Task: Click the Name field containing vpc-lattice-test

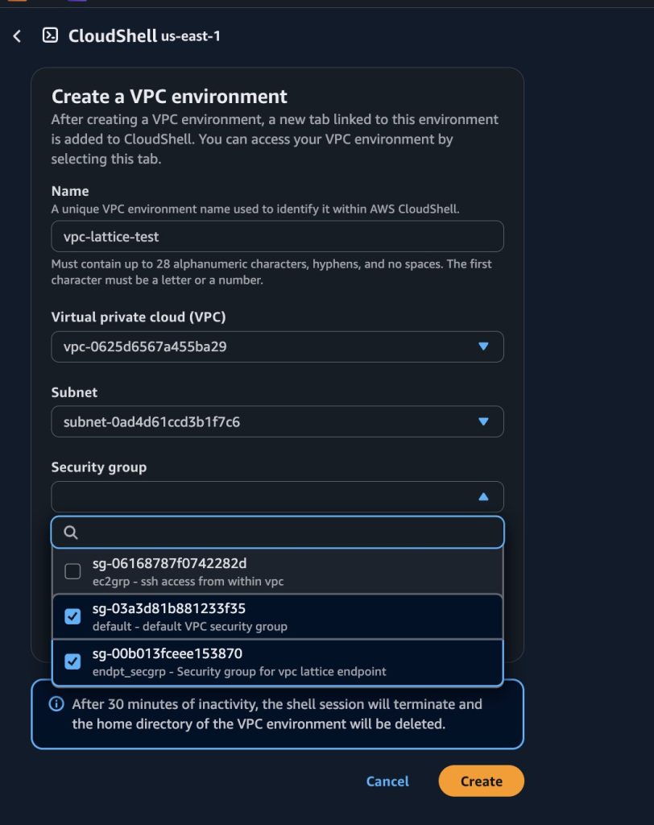Action: tap(277, 236)
